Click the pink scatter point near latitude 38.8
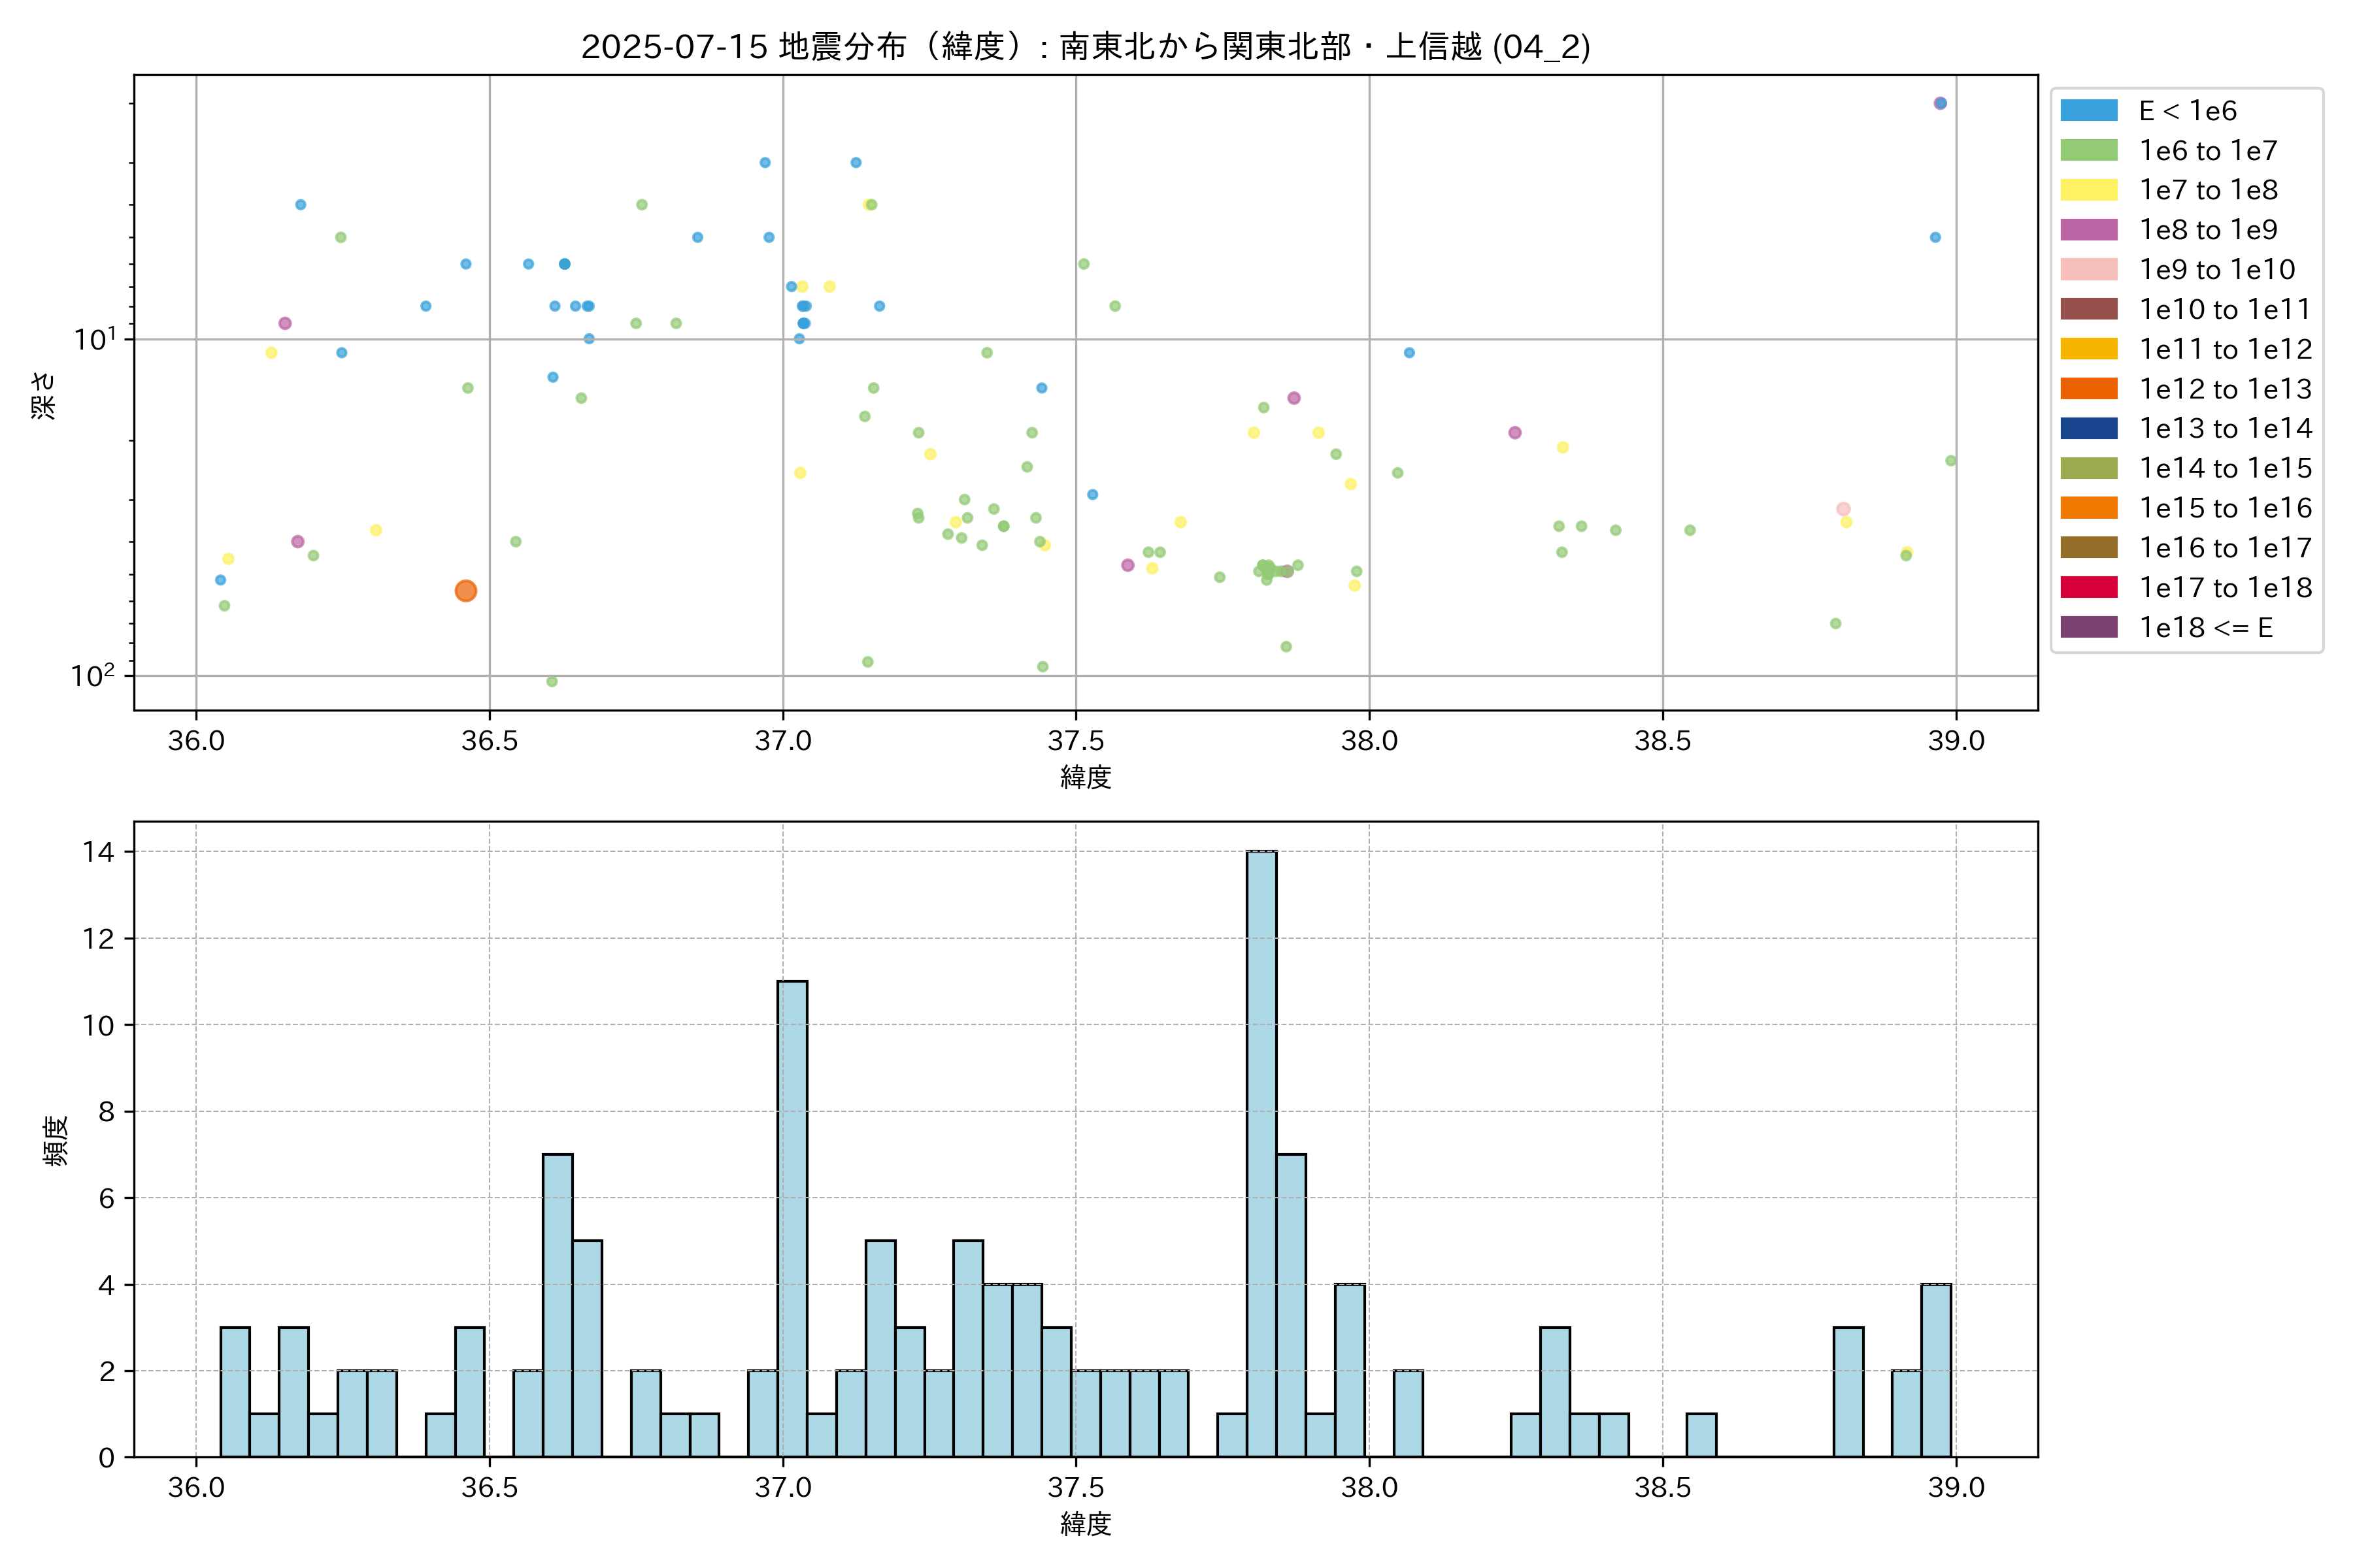Viewport: 2353px width, 1568px height. 1843,509
